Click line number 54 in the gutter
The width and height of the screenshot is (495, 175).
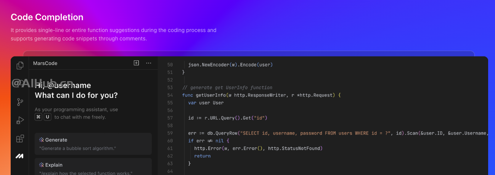170,95
